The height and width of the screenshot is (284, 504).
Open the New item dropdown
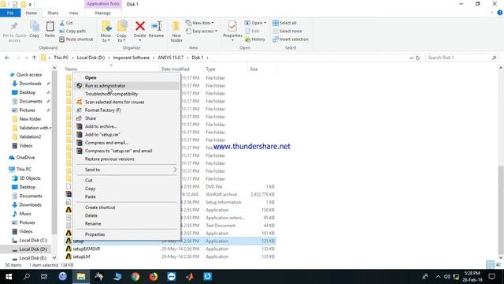(x=199, y=23)
